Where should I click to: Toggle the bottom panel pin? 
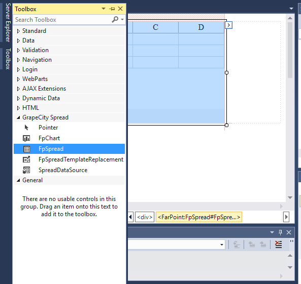coord(280,232)
